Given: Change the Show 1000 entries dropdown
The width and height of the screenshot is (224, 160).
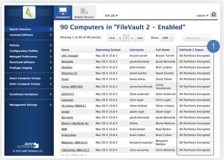Looking at the screenshot, I should coord(167,38).
